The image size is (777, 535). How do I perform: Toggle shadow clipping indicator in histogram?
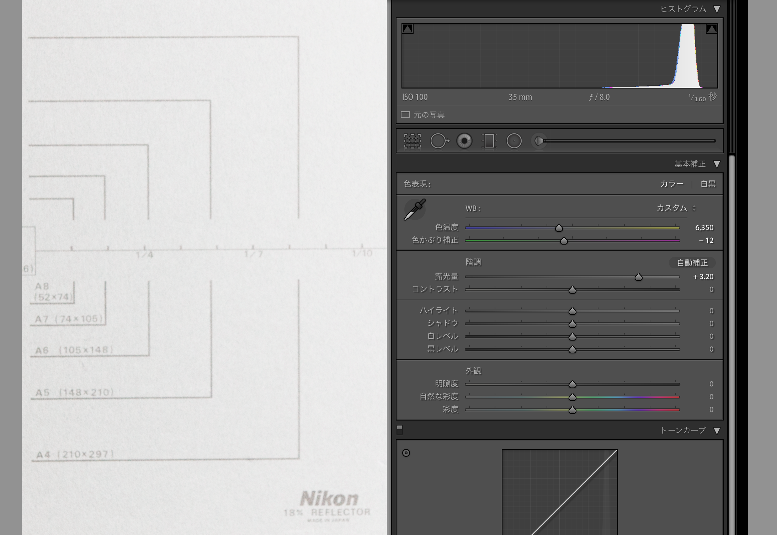click(408, 29)
